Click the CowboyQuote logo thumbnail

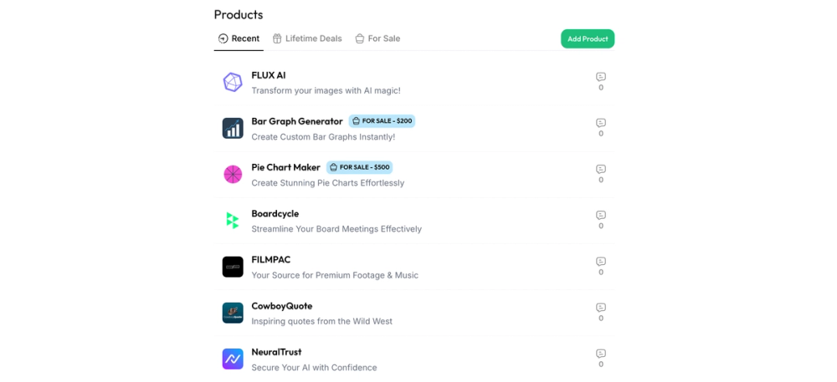(x=233, y=313)
